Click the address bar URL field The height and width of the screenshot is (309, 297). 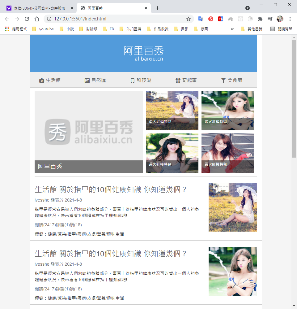click(118, 19)
